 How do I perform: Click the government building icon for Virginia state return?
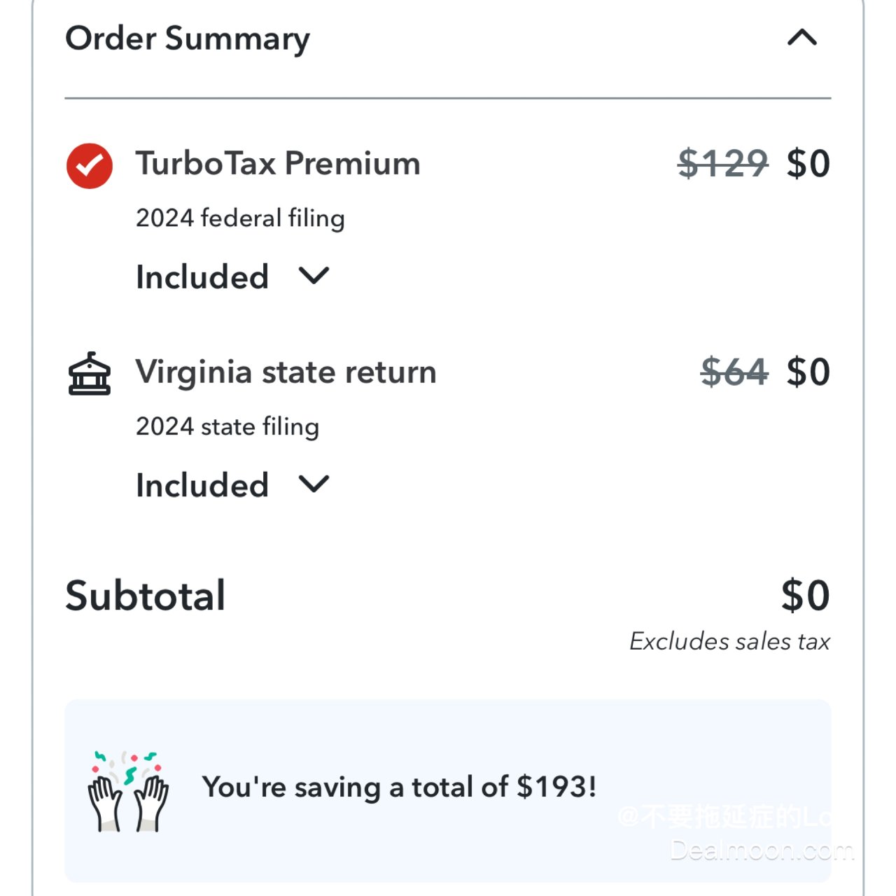pyautogui.click(x=90, y=373)
